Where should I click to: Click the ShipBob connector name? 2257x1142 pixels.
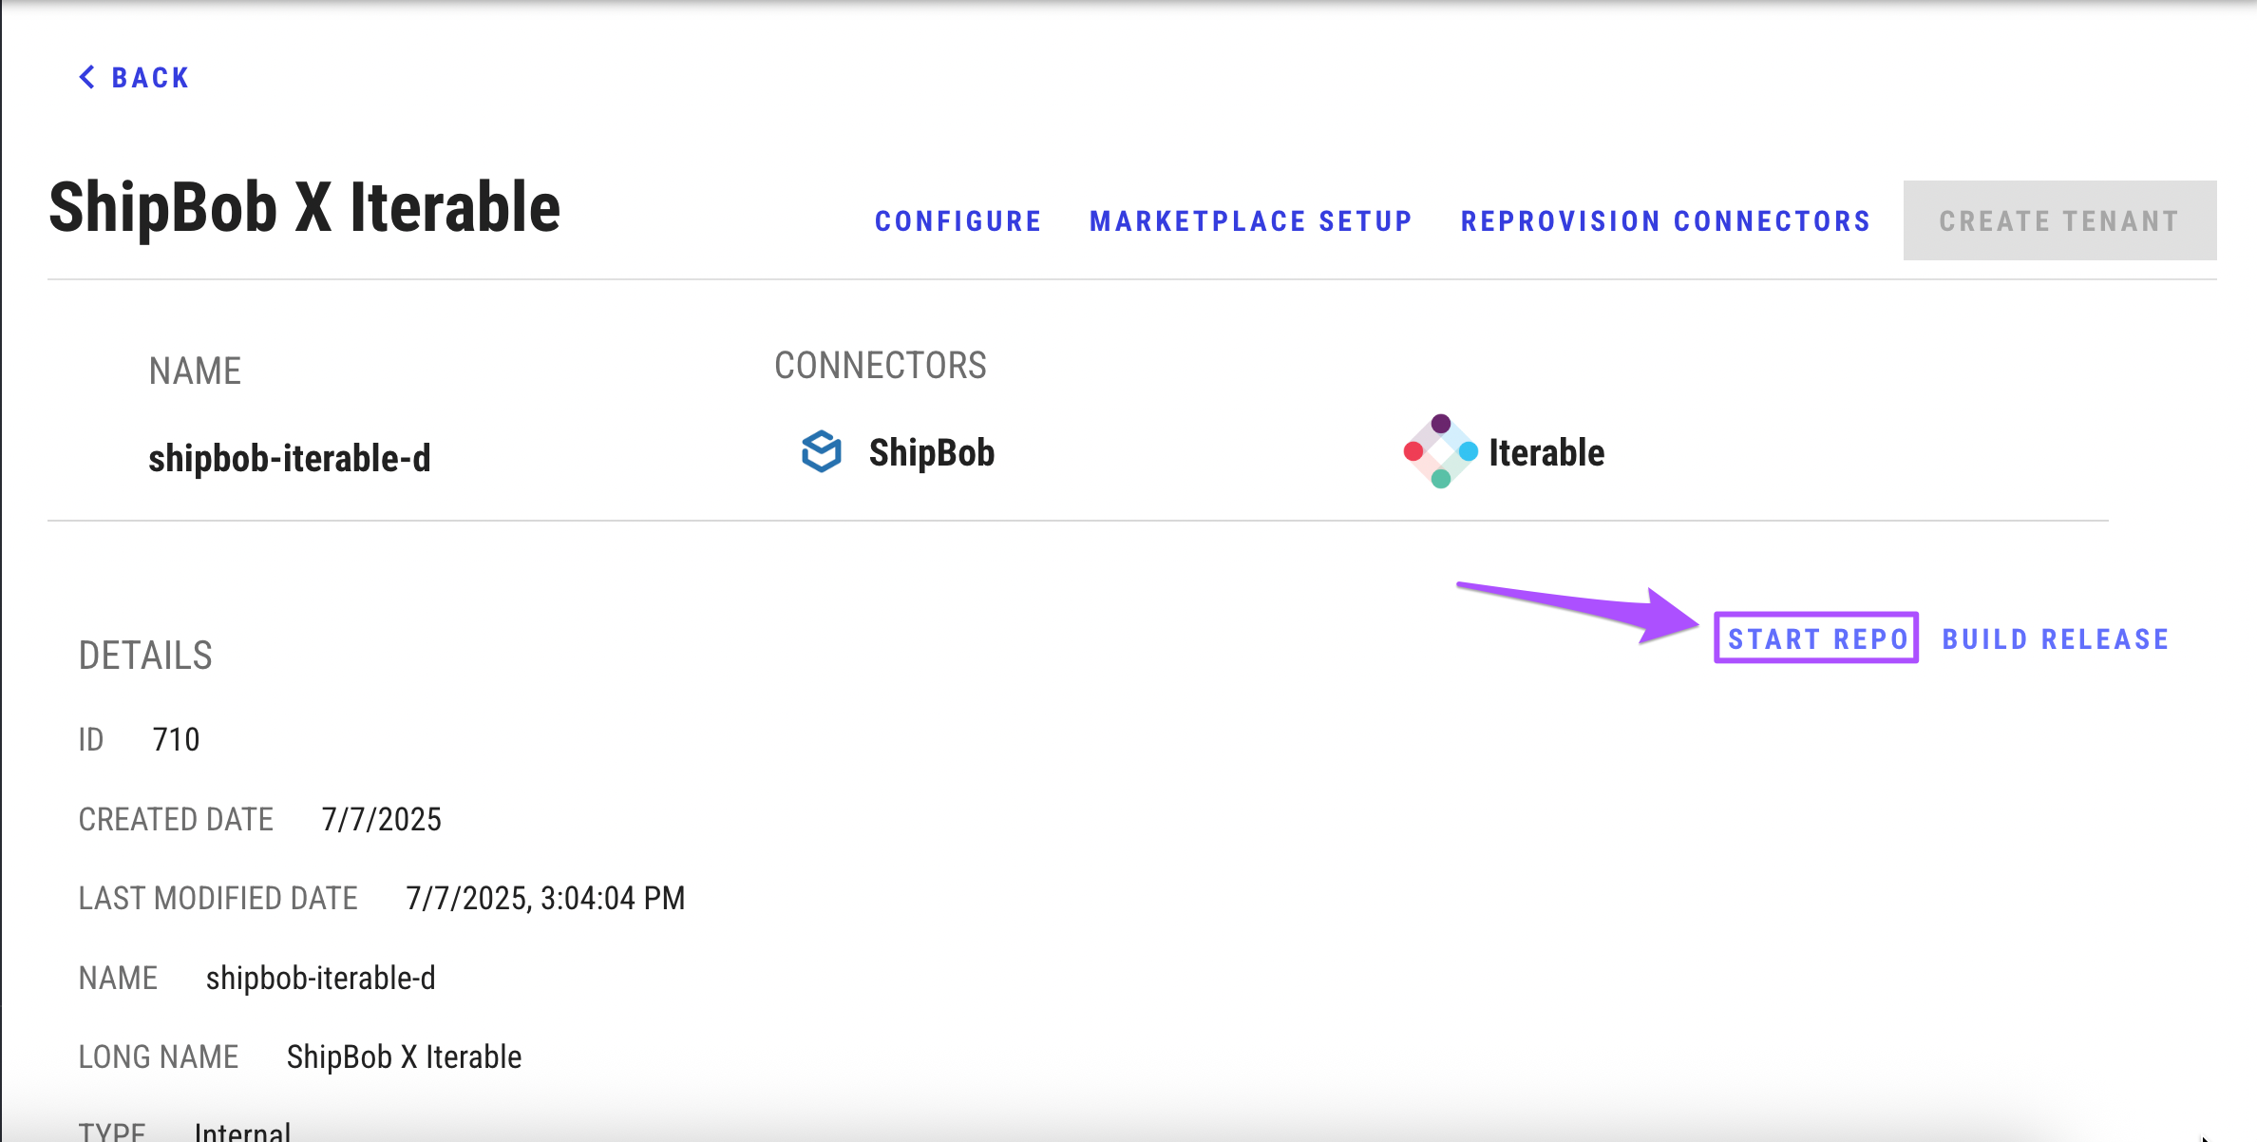[x=931, y=453]
